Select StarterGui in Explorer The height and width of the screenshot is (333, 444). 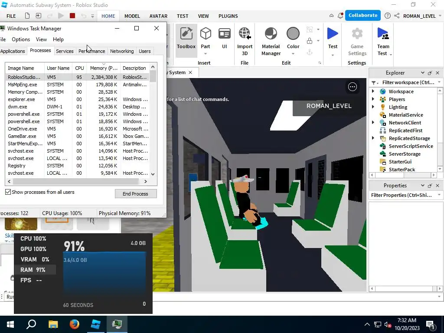click(x=400, y=162)
